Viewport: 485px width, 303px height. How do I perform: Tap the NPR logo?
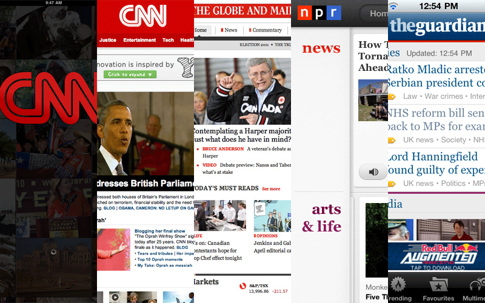319,13
